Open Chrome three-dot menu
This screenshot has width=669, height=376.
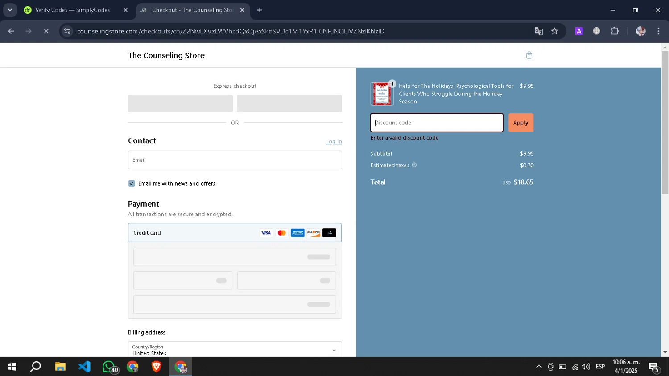pos(658,31)
